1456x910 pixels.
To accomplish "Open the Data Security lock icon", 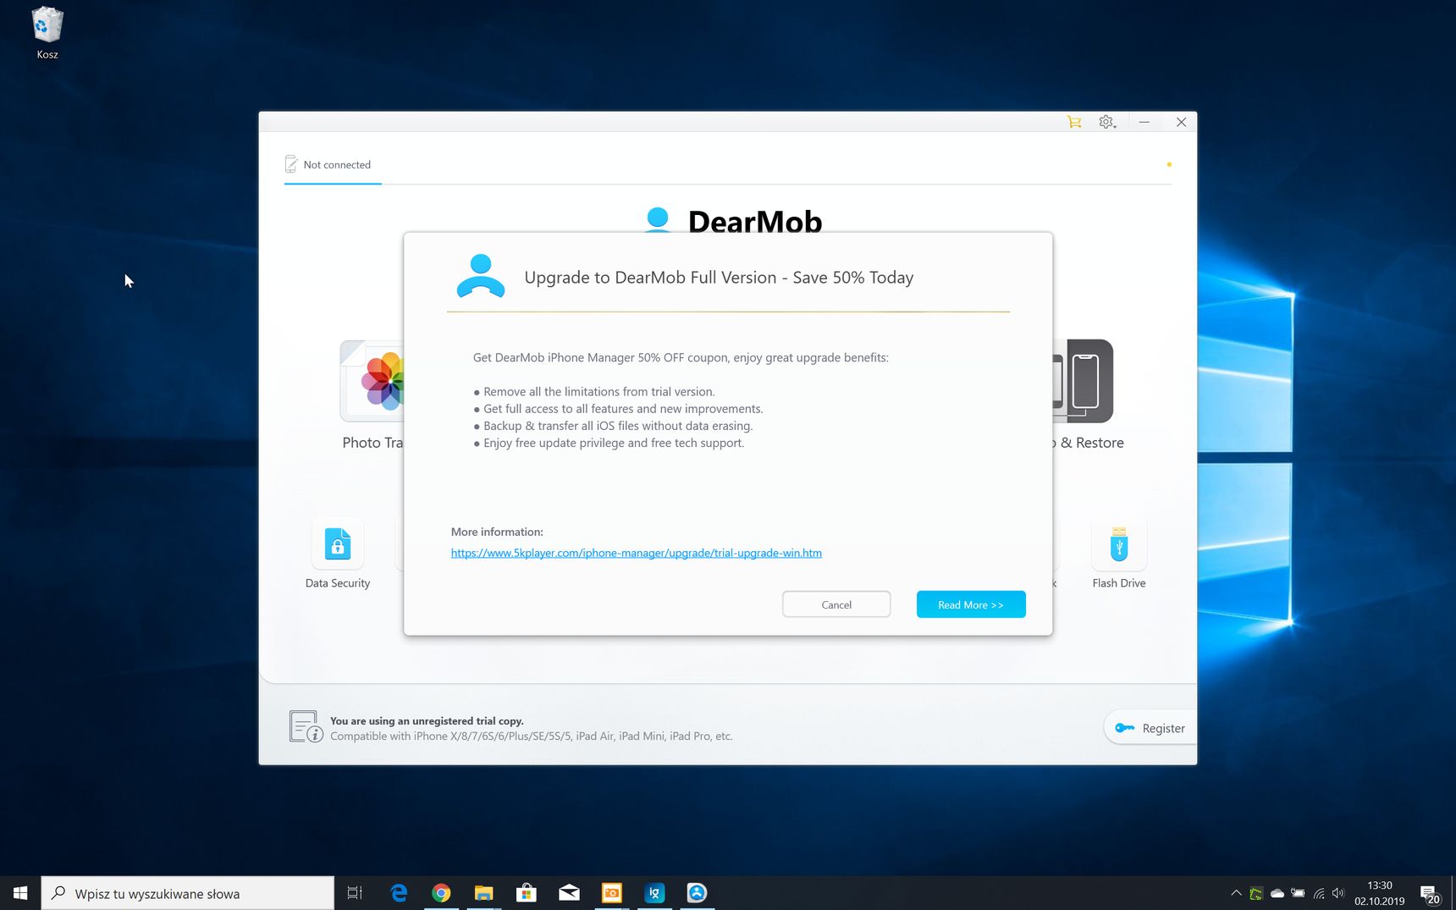I will (338, 544).
